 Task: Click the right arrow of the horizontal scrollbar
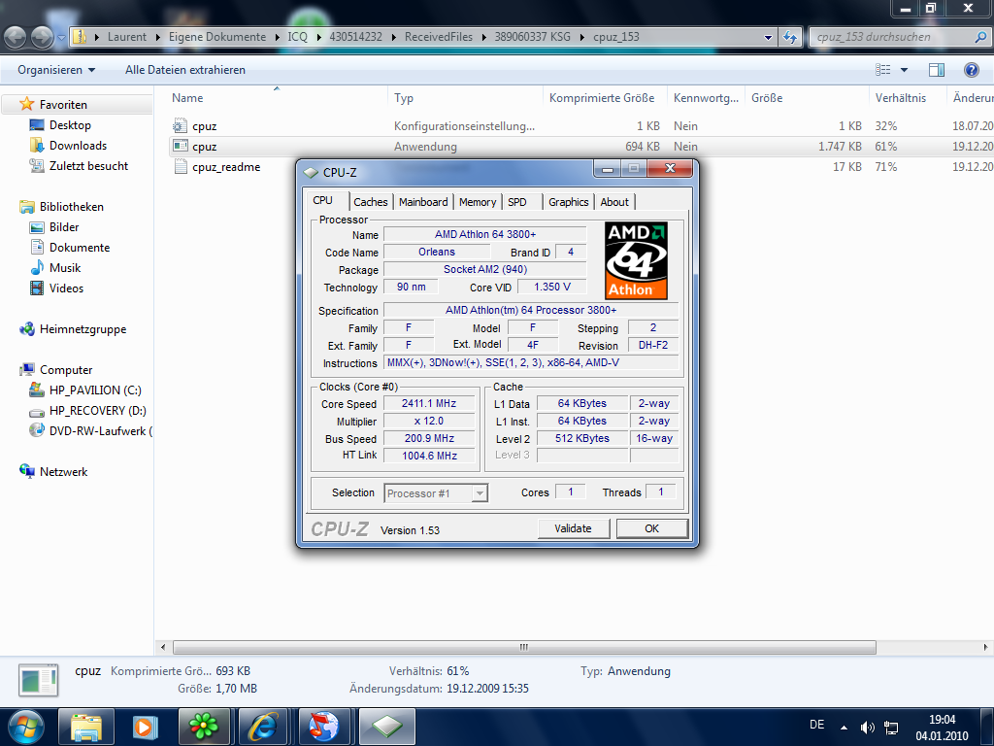(985, 647)
